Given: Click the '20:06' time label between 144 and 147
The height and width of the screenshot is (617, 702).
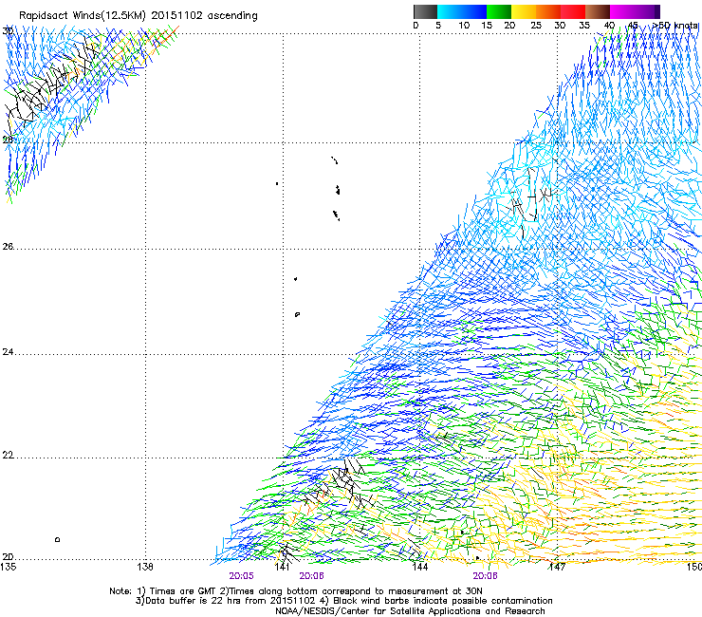Looking at the screenshot, I should (485, 576).
